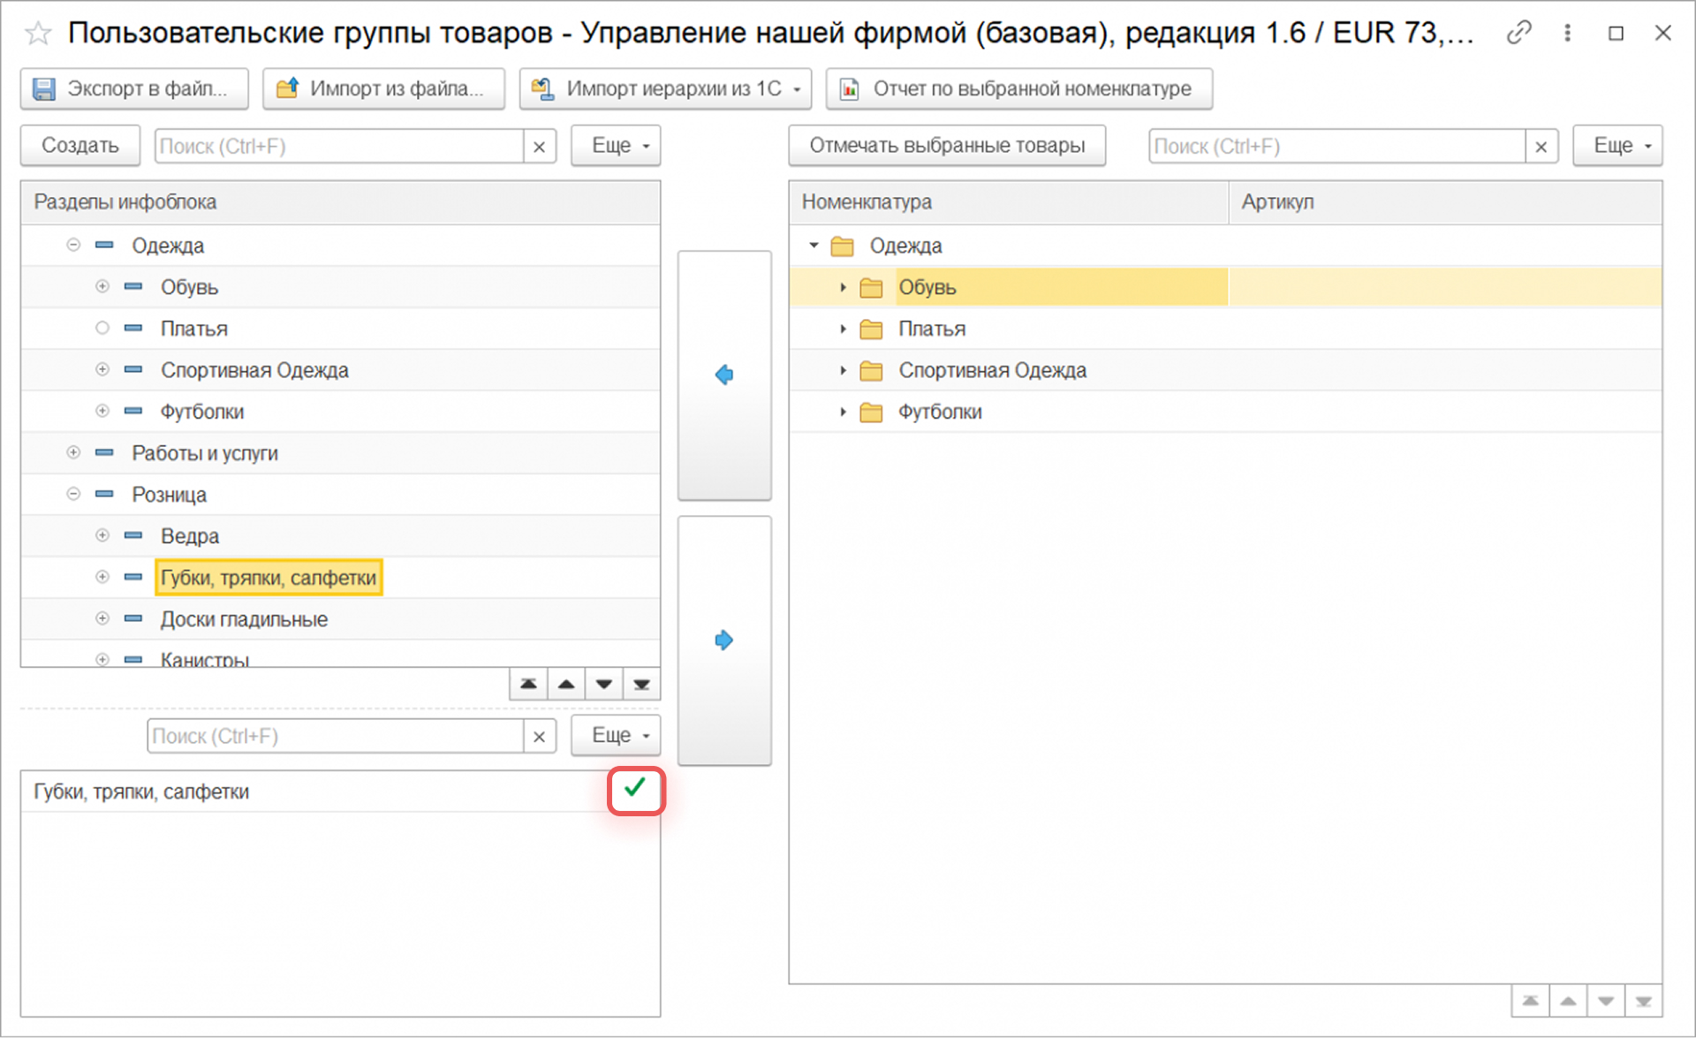Click the Создать button

coord(79,146)
